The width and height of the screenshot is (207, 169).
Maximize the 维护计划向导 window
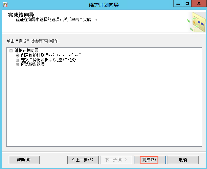187,3
